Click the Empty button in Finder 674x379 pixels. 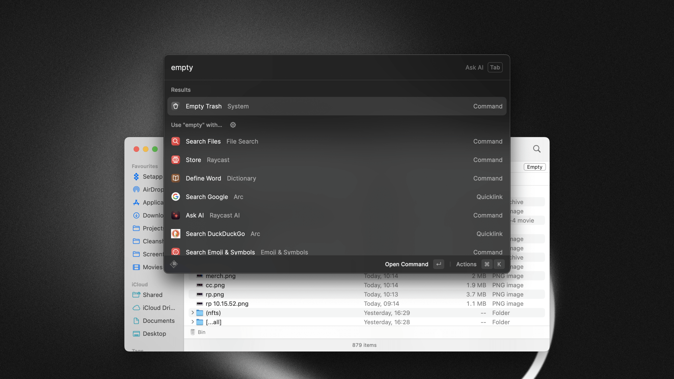point(534,167)
